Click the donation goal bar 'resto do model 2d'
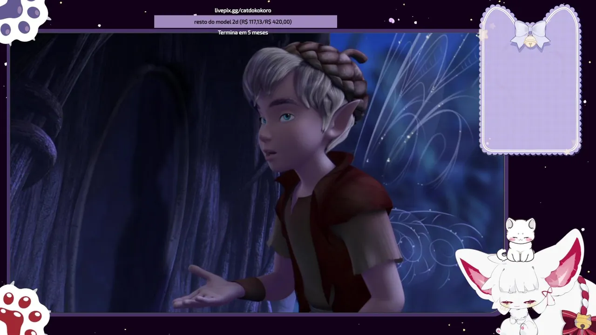The height and width of the screenshot is (335, 596). click(x=245, y=22)
